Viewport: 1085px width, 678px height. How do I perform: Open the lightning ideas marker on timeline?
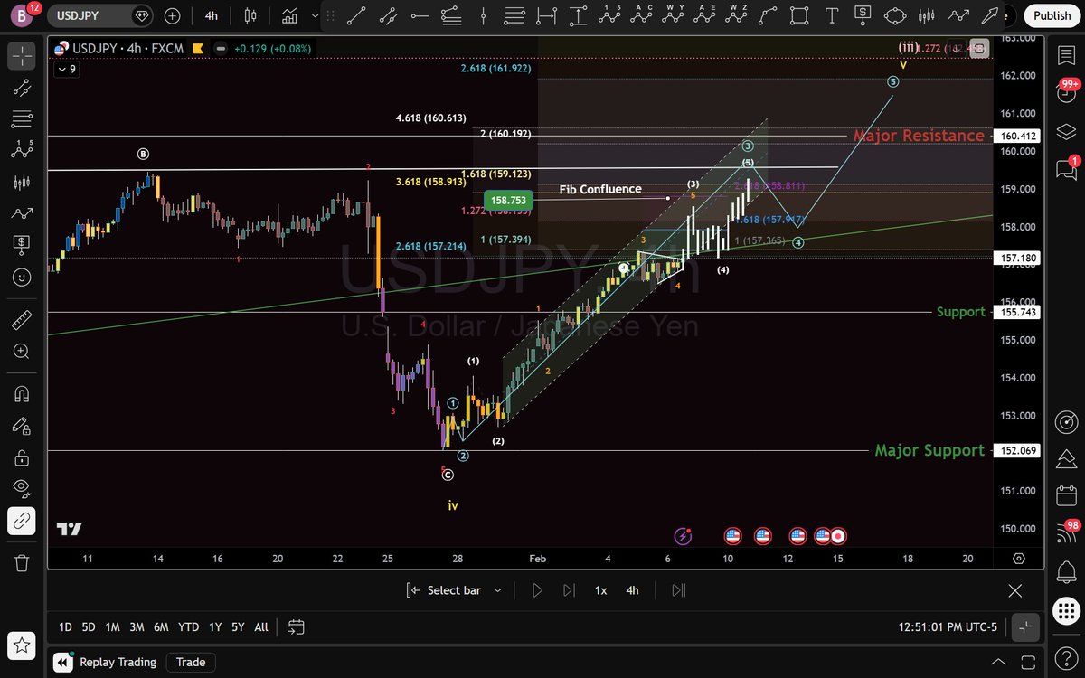(x=683, y=536)
